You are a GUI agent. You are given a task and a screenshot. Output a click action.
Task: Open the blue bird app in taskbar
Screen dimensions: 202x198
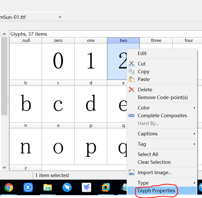[67, 187]
